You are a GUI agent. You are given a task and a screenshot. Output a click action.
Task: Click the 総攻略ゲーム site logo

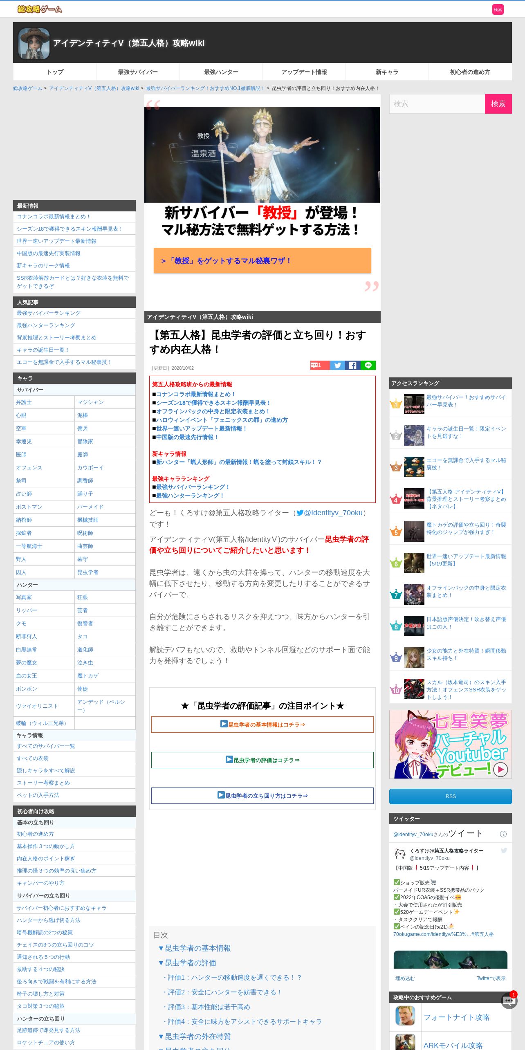point(40,9)
